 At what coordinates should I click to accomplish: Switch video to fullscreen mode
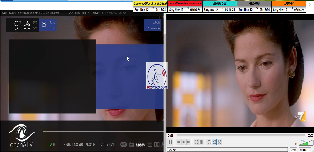pyautogui.click(x=196, y=142)
